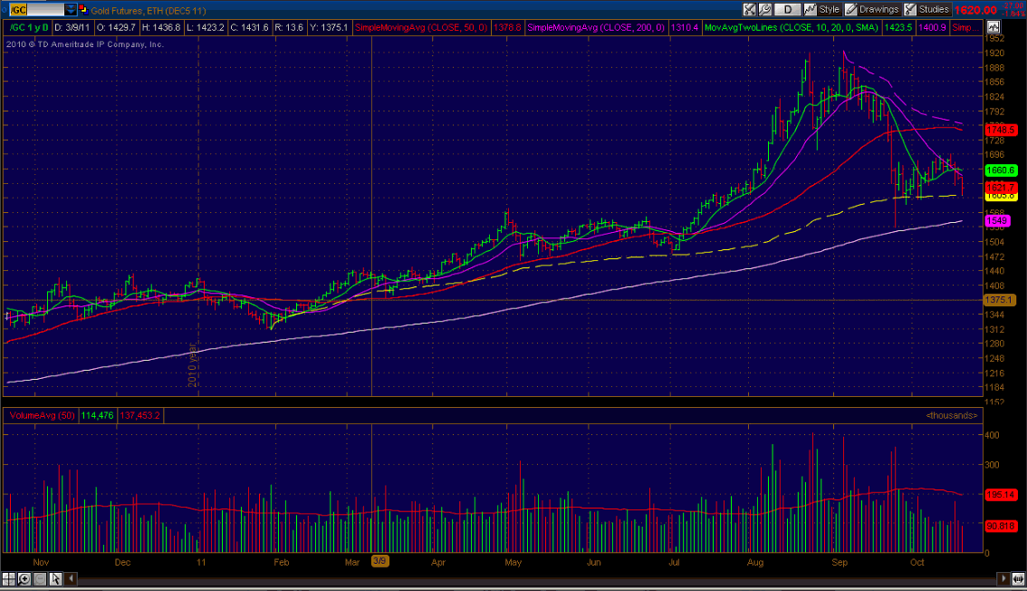Image resolution: width=1027 pixels, height=591 pixels.
Task: Click the Oct label on time axis
Action: (x=917, y=562)
